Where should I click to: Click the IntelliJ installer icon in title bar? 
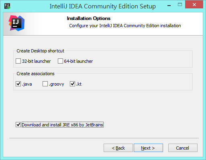(x=7, y=6)
